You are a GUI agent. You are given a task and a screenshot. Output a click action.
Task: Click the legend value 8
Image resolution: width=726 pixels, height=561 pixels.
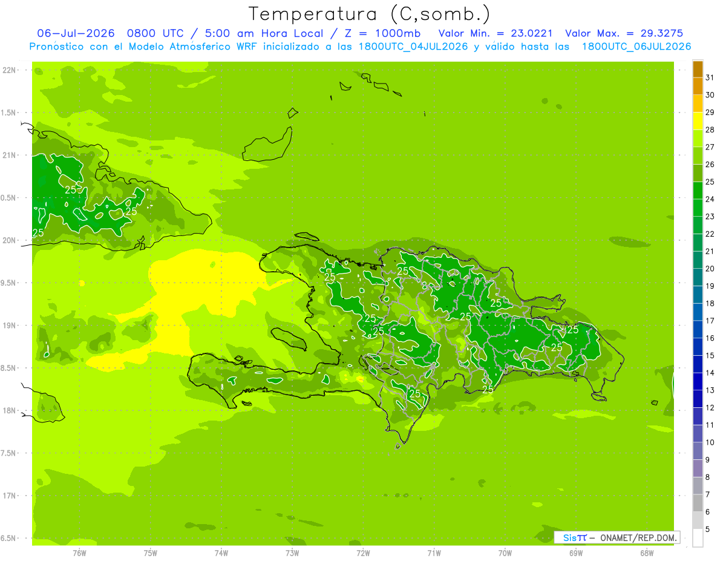tap(707, 477)
